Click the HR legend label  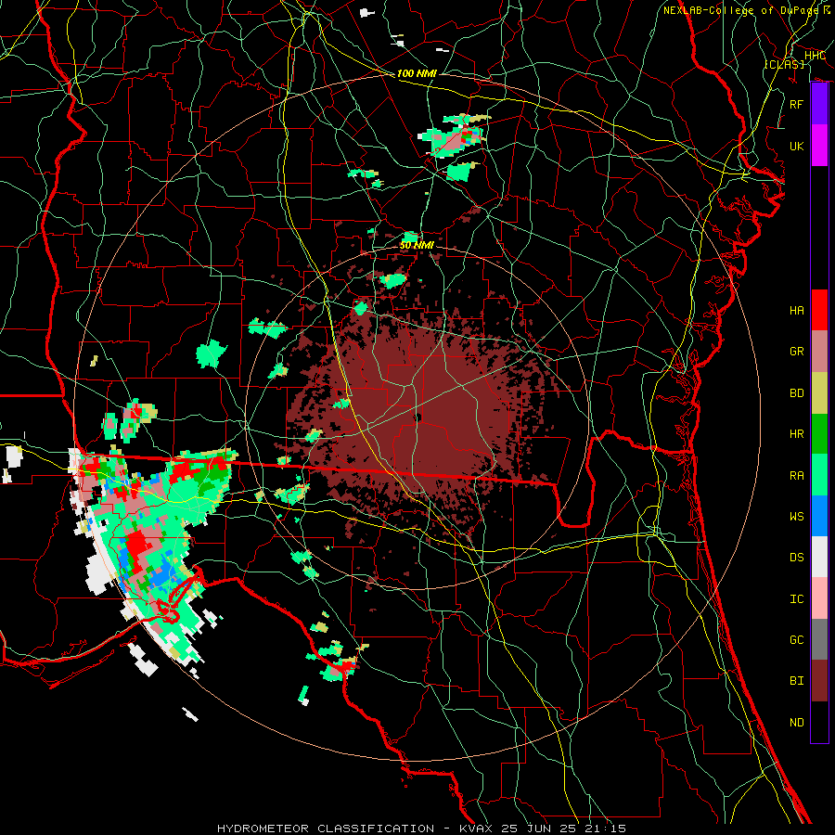tap(797, 434)
